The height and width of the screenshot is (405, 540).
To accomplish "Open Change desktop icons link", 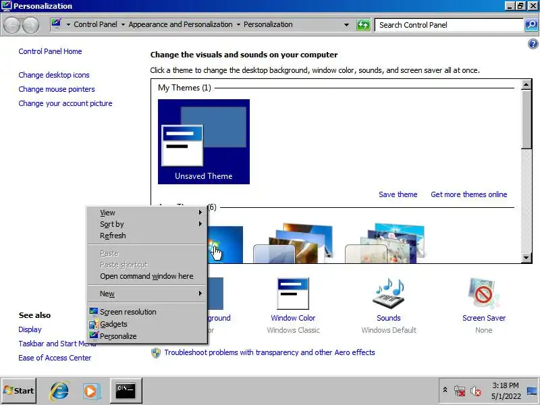I will (54, 75).
